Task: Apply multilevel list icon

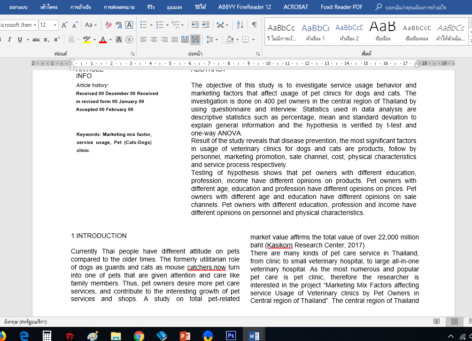Action: [x=176, y=25]
